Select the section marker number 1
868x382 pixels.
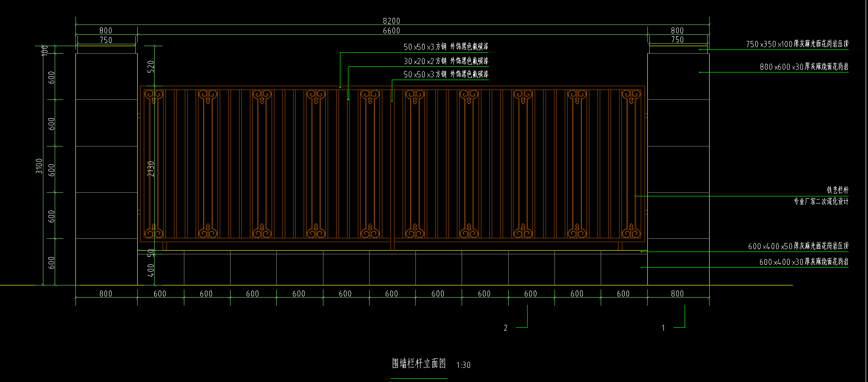tap(663, 328)
